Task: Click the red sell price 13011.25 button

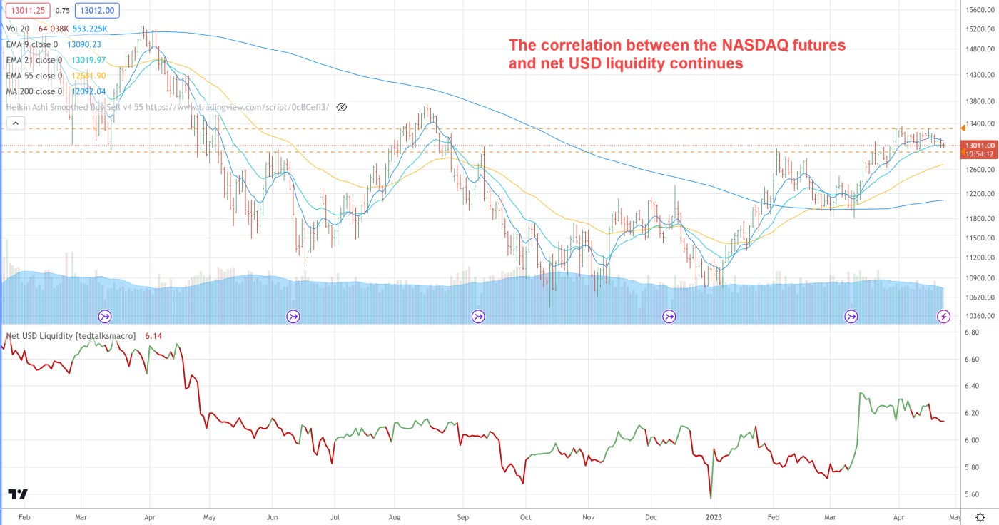Action: 28,11
